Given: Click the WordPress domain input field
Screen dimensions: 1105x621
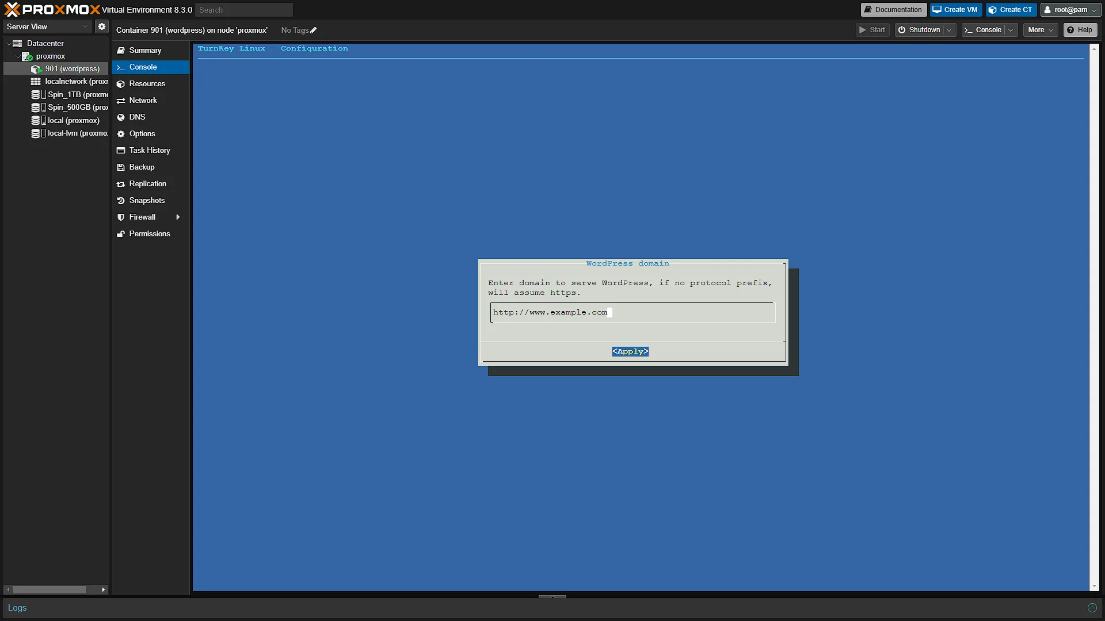Looking at the screenshot, I should [x=632, y=312].
